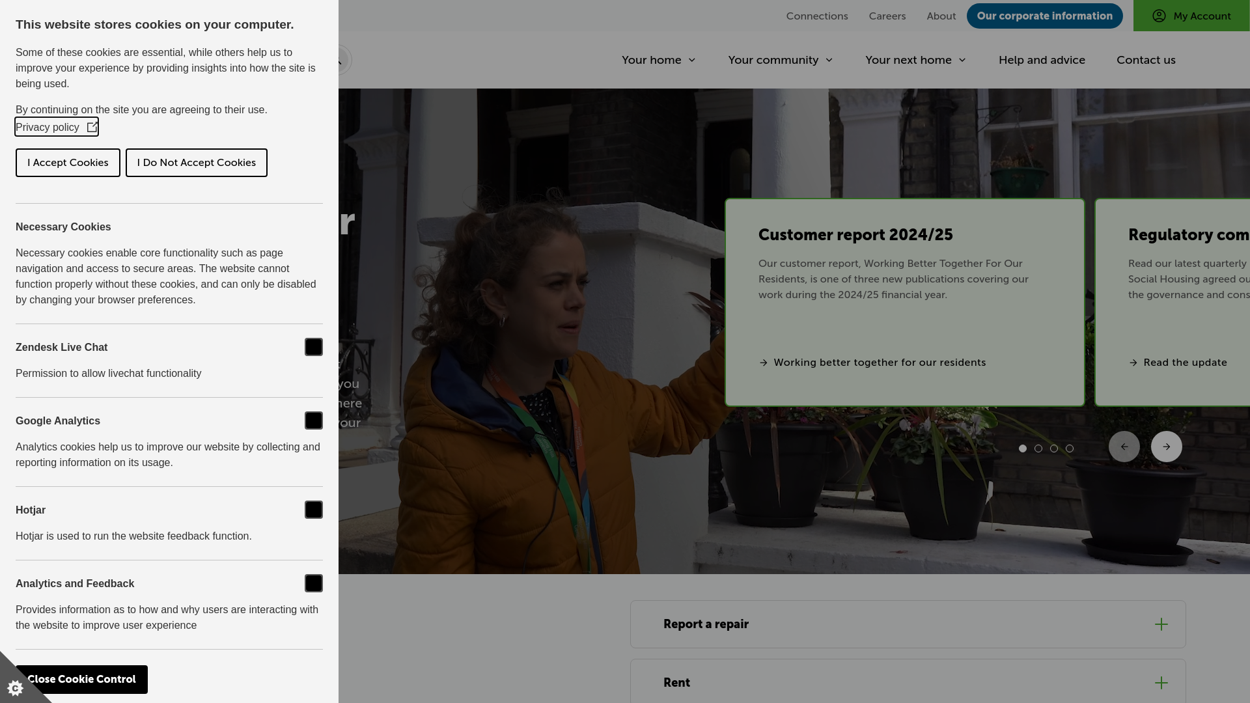This screenshot has width=1250, height=703.
Task: Open Working better together for our residents link
Action: point(872,363)
